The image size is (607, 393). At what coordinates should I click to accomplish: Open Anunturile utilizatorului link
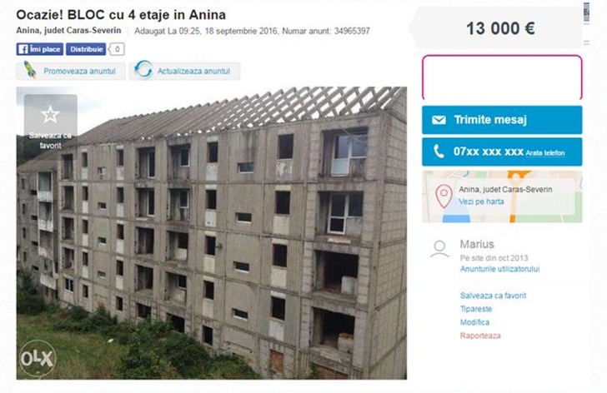[499, 269]
